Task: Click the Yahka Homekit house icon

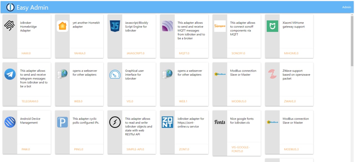Action: (62, 26)
